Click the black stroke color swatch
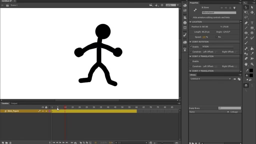Image resolution: width=256 pixels, height=144 pixels. pyautogui.click(x=251, y=70)
